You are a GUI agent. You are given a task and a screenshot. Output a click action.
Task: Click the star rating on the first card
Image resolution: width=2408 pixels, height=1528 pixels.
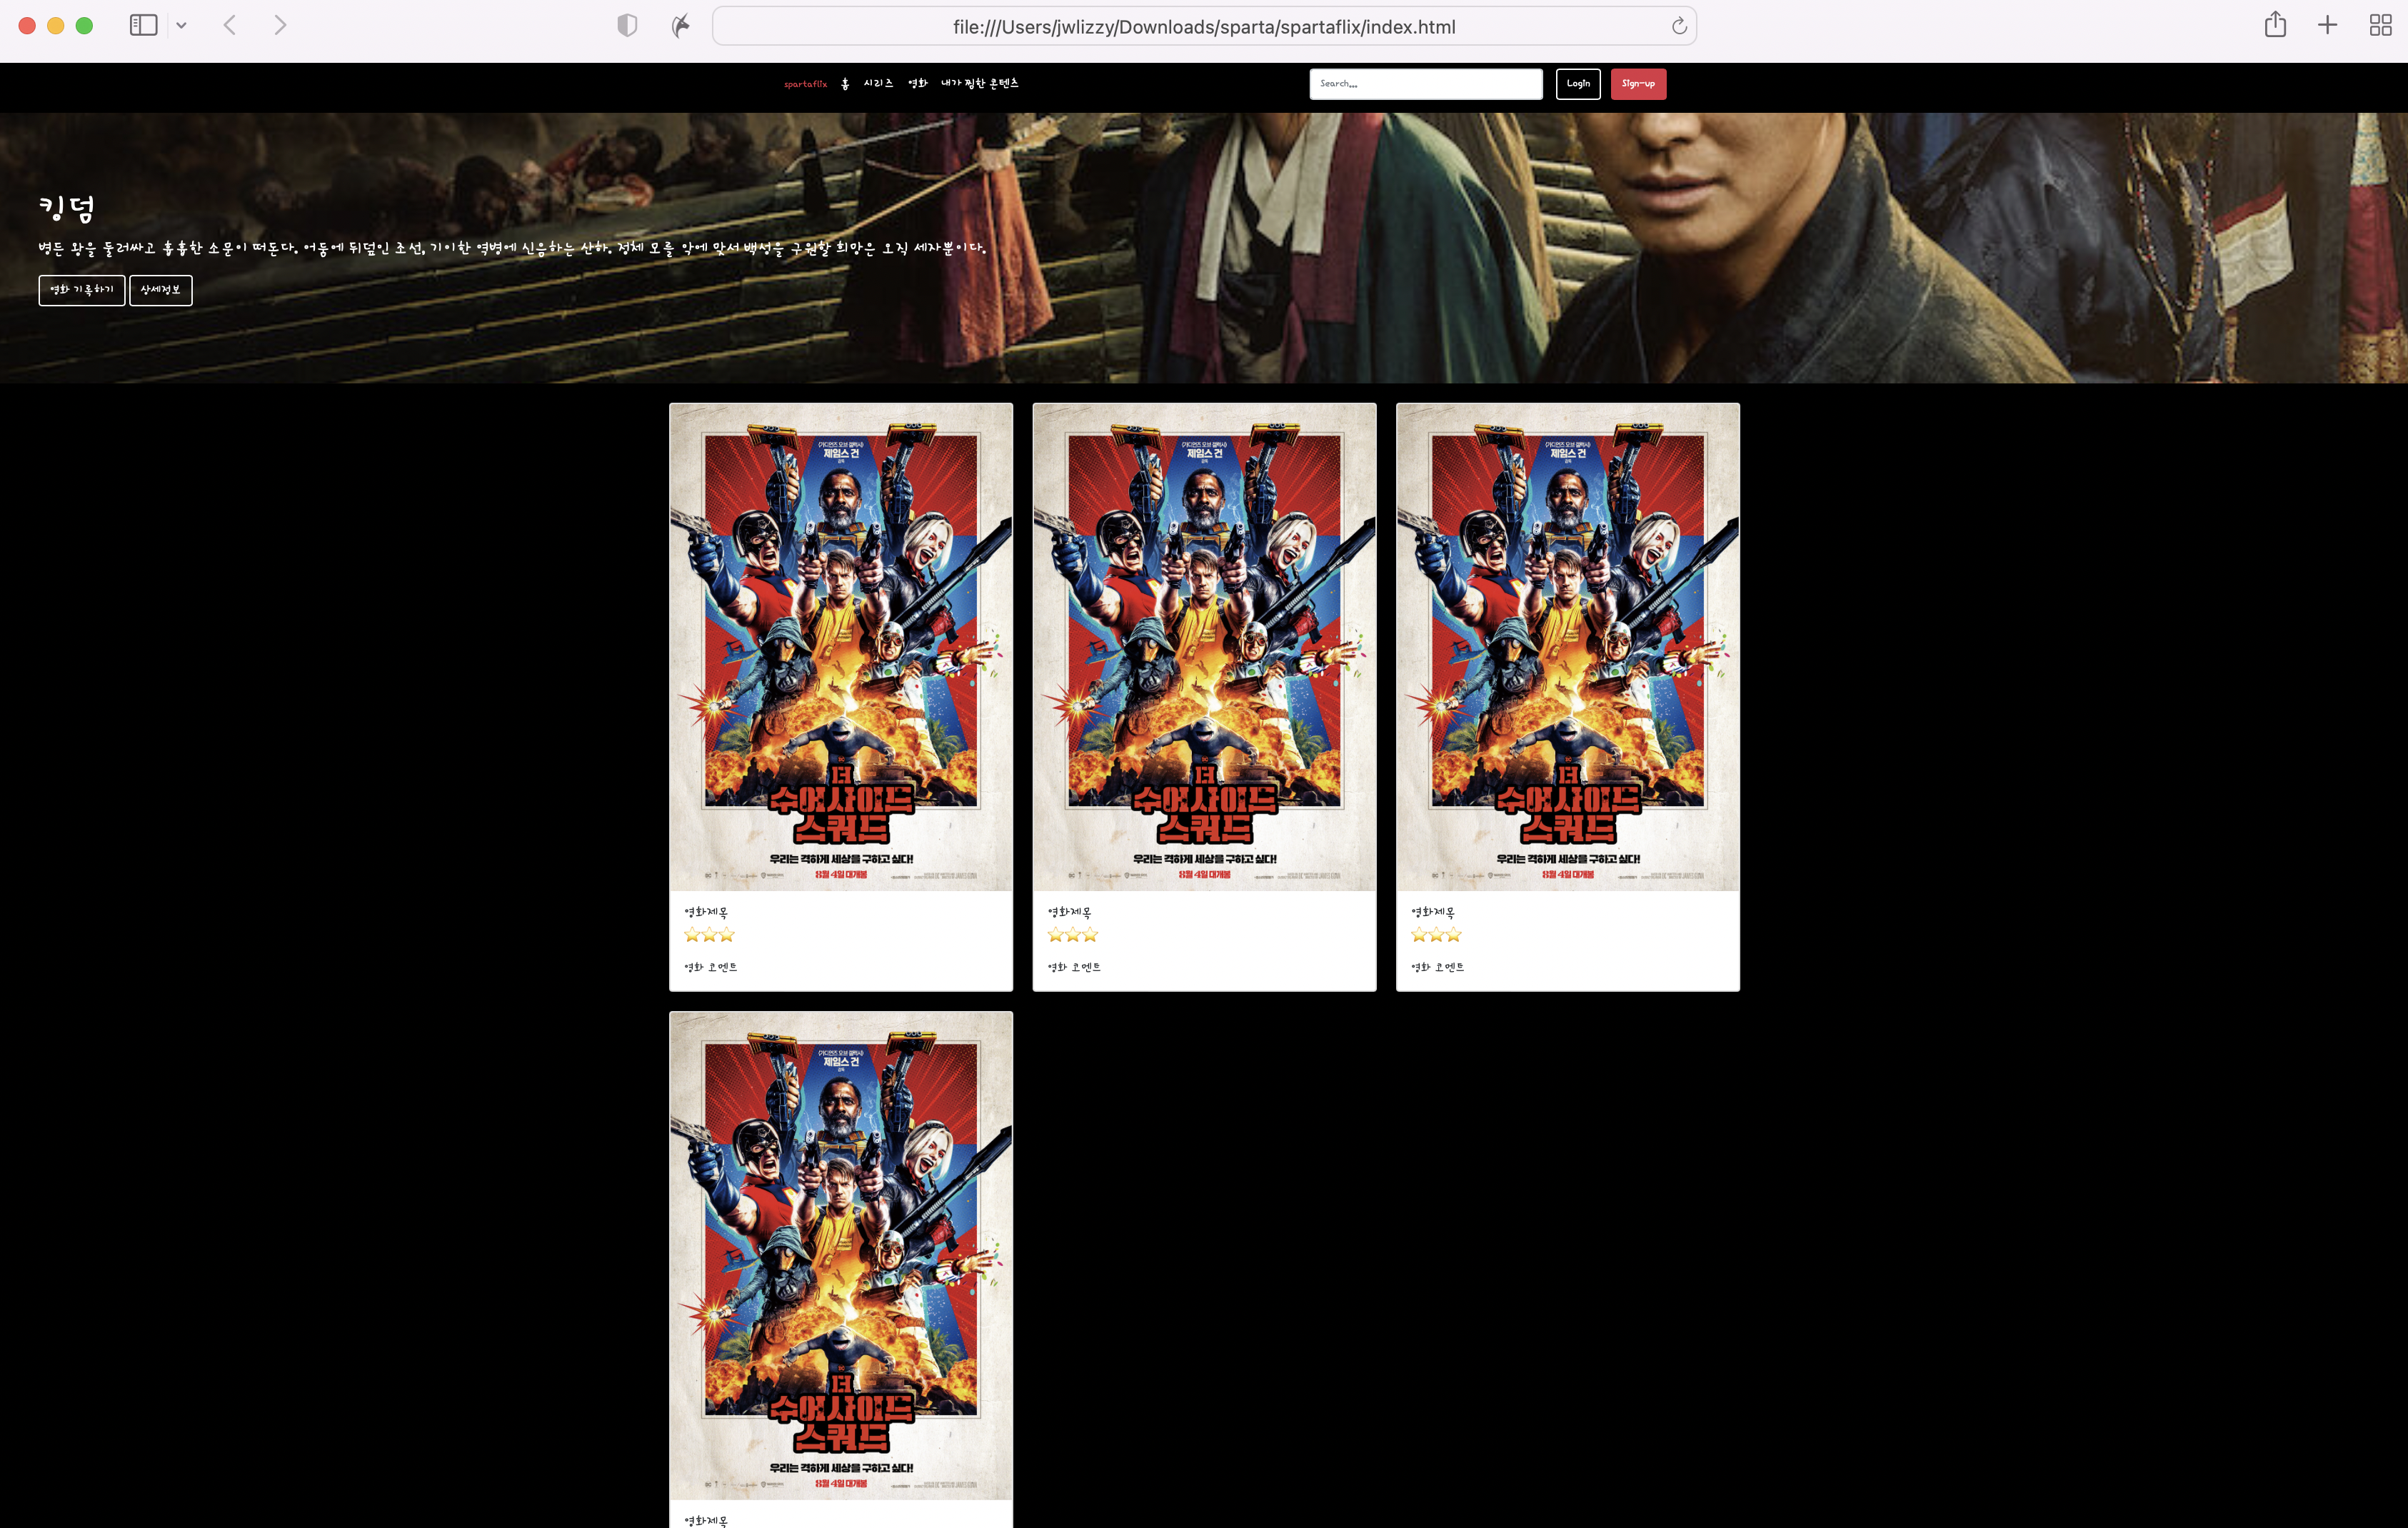pos(709,935)
